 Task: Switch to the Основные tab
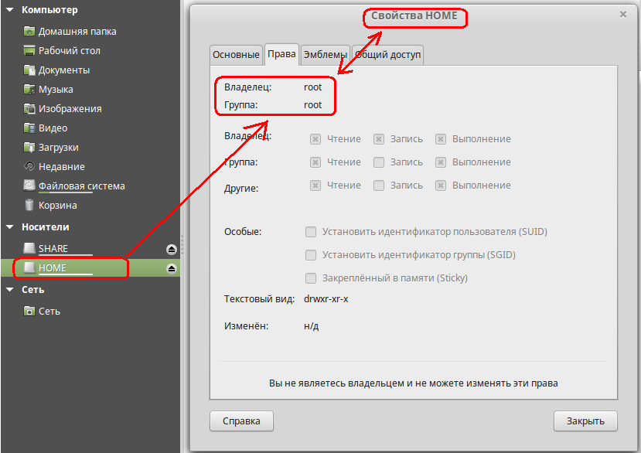(236, 55)
